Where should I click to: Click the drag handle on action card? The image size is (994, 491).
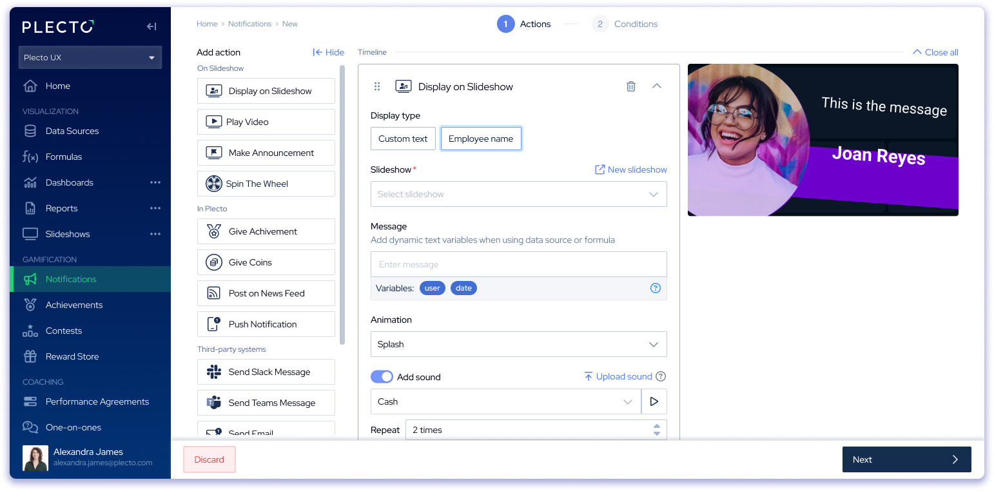pos(377,86)
